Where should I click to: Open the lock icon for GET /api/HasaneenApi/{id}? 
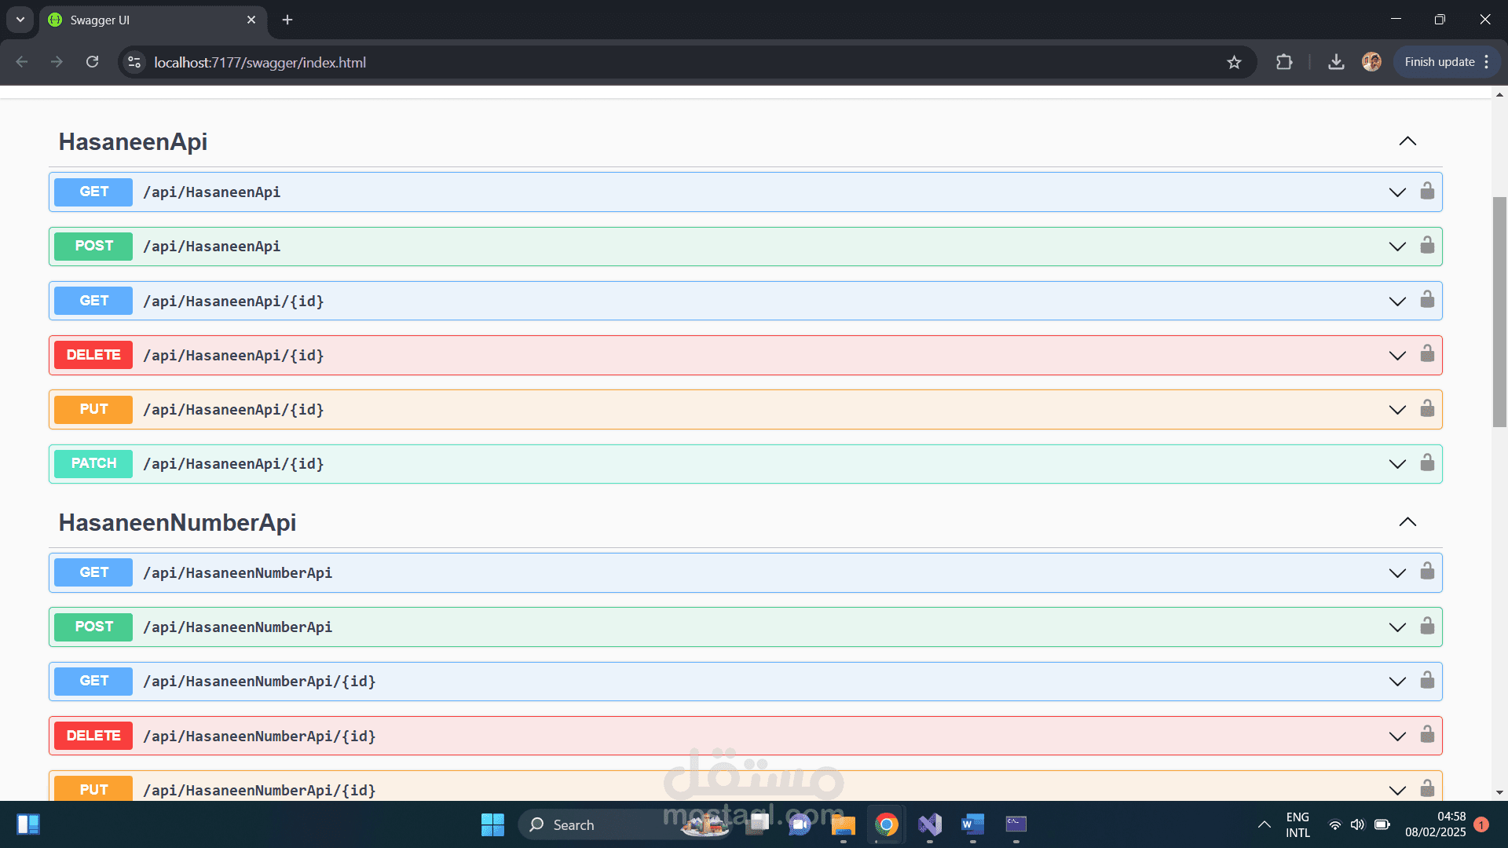pos(1427,299)
